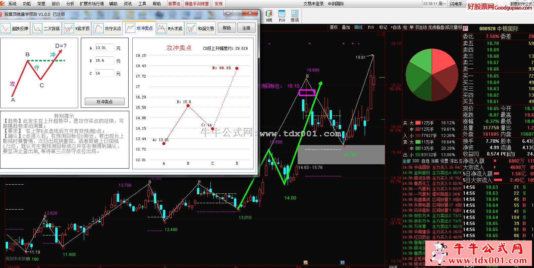Screen dimensions: 534x268
Task: Click the red 买大 legend swatch
Action: point(418,123)
